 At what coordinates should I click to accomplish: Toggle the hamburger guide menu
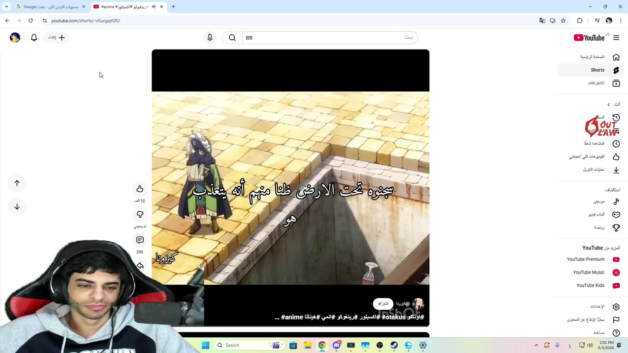click(616, 38)
